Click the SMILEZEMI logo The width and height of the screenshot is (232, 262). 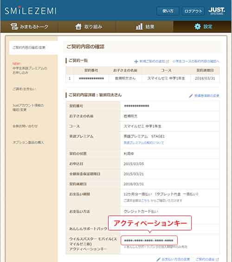click(31, 11)
